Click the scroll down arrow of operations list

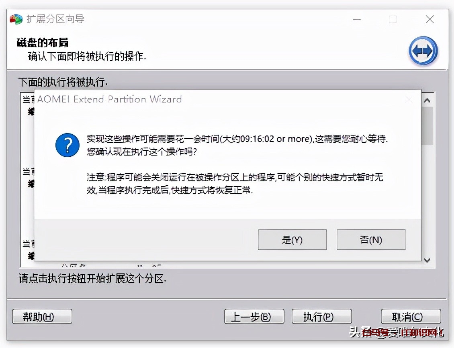tap(427, 261)
